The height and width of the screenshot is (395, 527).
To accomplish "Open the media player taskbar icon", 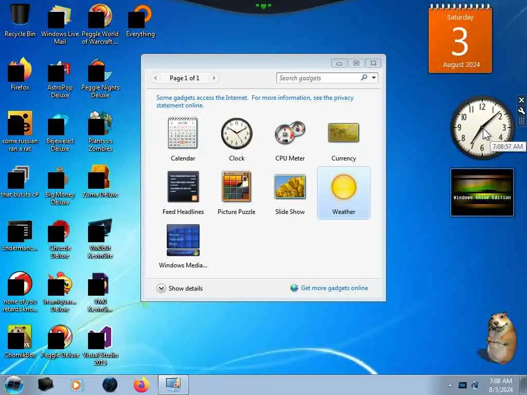I will click(76, 385).
